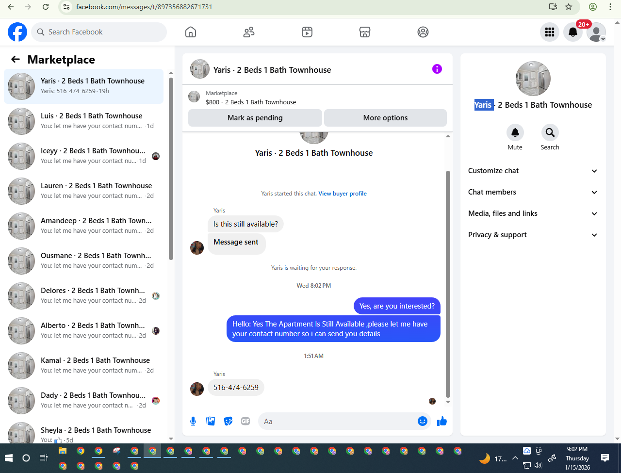Screen dimensions: 621x473
Task: Click the browser address bar URL
Action: (144, 7)
